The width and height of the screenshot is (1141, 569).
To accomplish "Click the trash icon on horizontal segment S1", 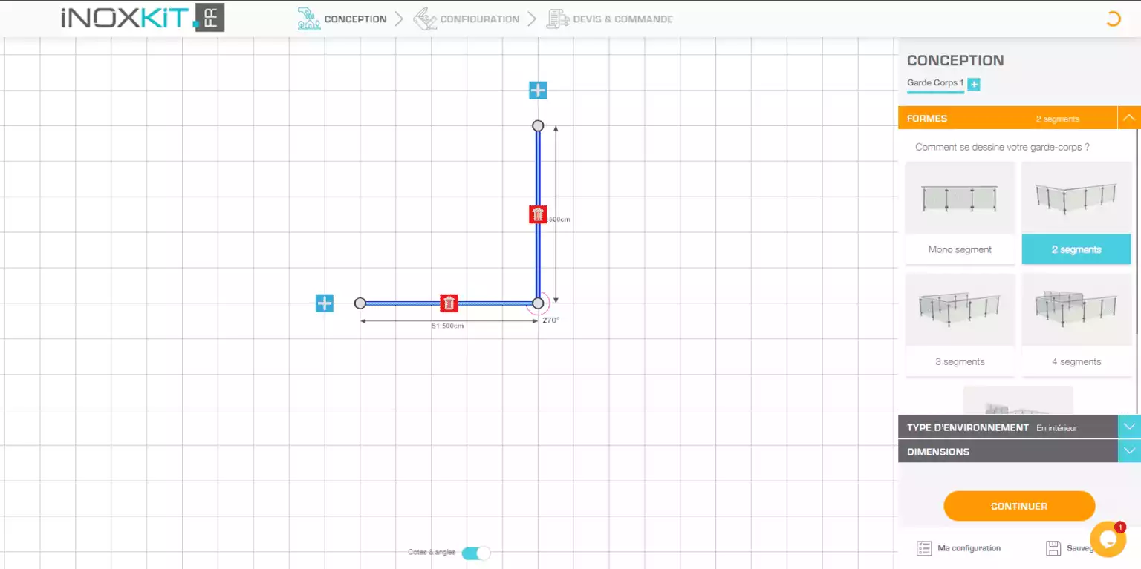I will [449, 303].
